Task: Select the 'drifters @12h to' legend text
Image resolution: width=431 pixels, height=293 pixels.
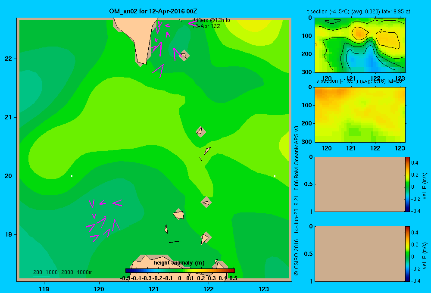Action: (211, 20)
